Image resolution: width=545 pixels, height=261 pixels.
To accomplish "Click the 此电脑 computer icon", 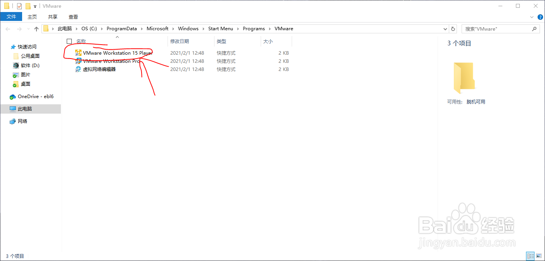I will pos(13,109).
